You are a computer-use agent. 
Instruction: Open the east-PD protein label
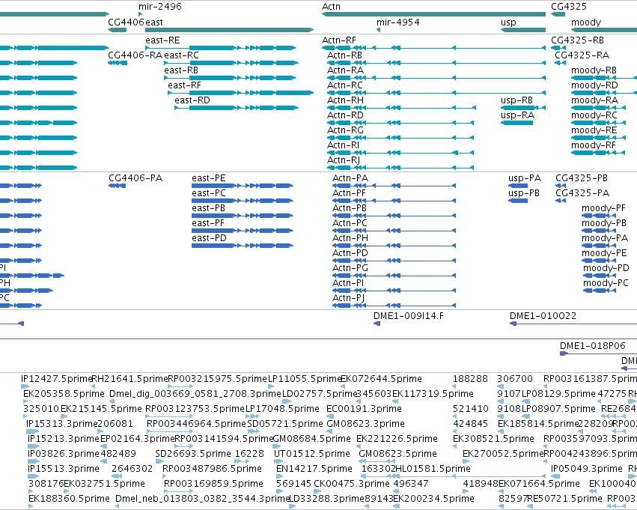point(209,237)
